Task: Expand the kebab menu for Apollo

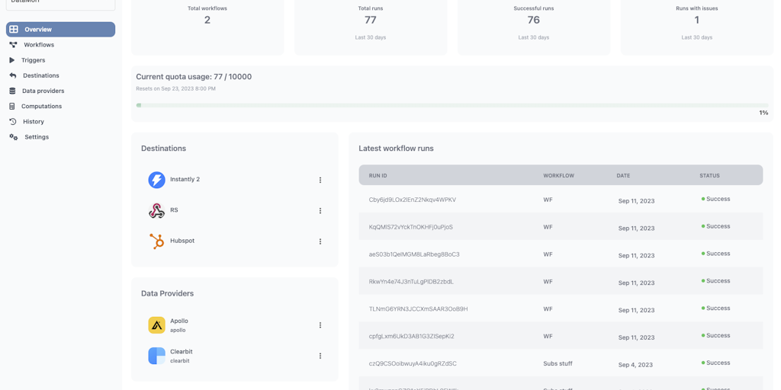Action: pos(320,325)
